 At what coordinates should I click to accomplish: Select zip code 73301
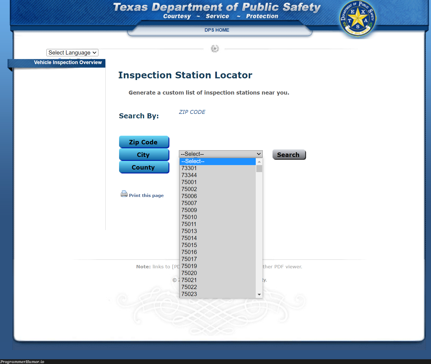(217, 168)
